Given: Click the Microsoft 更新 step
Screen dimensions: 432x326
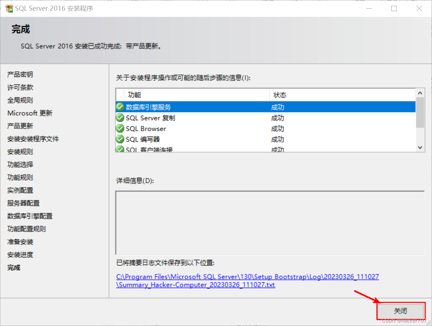Looking at the screenshot, I should 30,113.
